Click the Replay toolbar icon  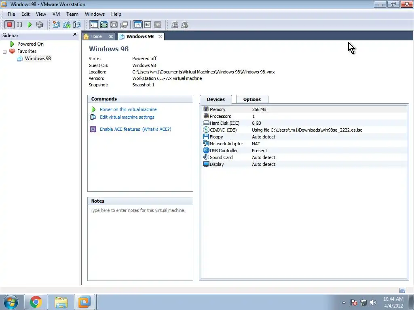tap(185, 25)
